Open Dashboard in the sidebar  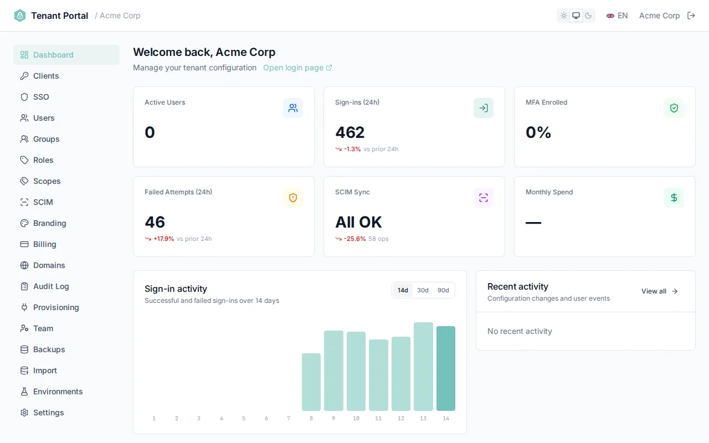pos(66,55)
